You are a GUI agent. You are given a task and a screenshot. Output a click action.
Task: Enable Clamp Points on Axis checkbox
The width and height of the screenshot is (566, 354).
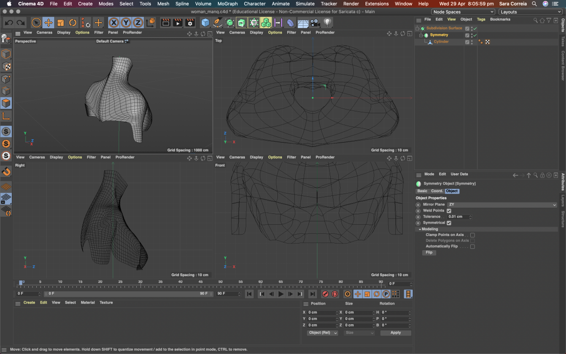coord(472,235)
